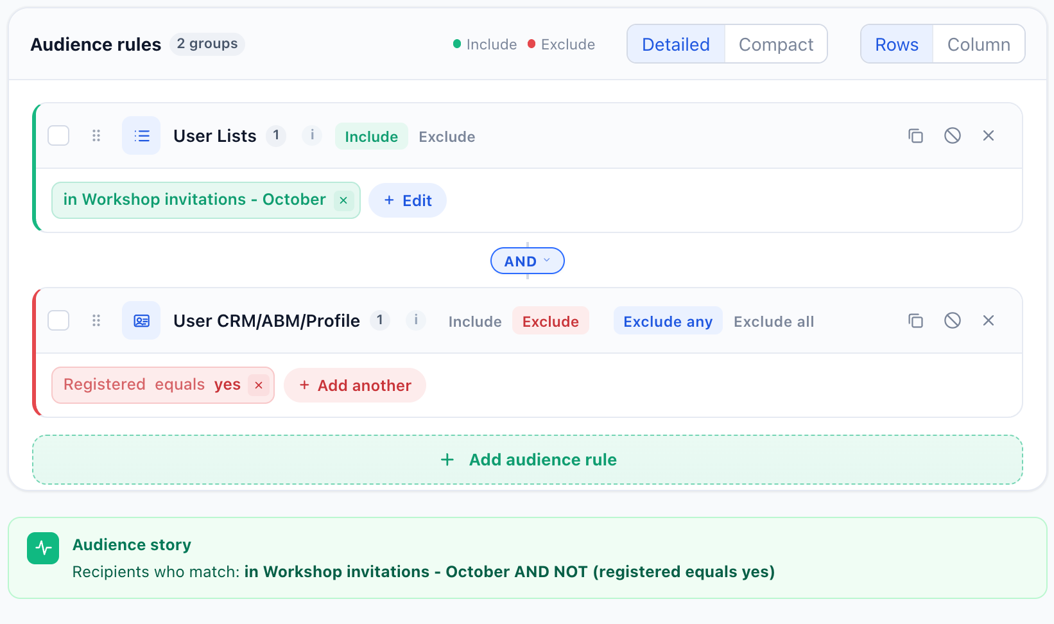Click the User CRM/ABM/Profile count badge
The width and height of the screenshot is (1054, 624).
click(380, 320)
